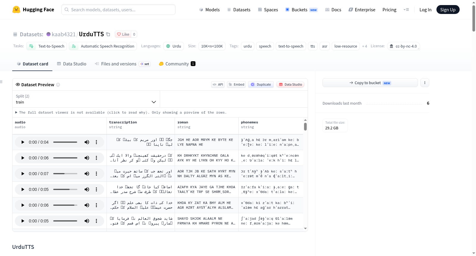The width and height of the screenshot is (476, 256).
Task: Click the Hugging Face logo icon
Action: tap(16, 10)
